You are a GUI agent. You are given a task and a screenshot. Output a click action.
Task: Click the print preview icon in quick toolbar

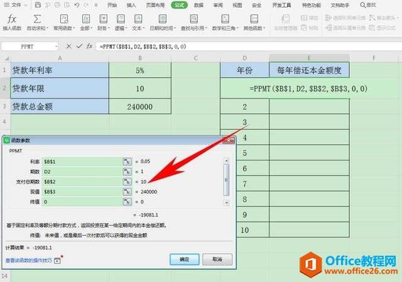(x=67, y=5)
